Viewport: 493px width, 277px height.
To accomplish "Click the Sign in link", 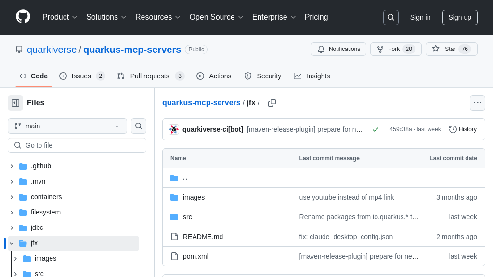I will coord(420,17).
